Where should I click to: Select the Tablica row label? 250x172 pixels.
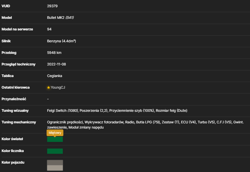[8, 76]
